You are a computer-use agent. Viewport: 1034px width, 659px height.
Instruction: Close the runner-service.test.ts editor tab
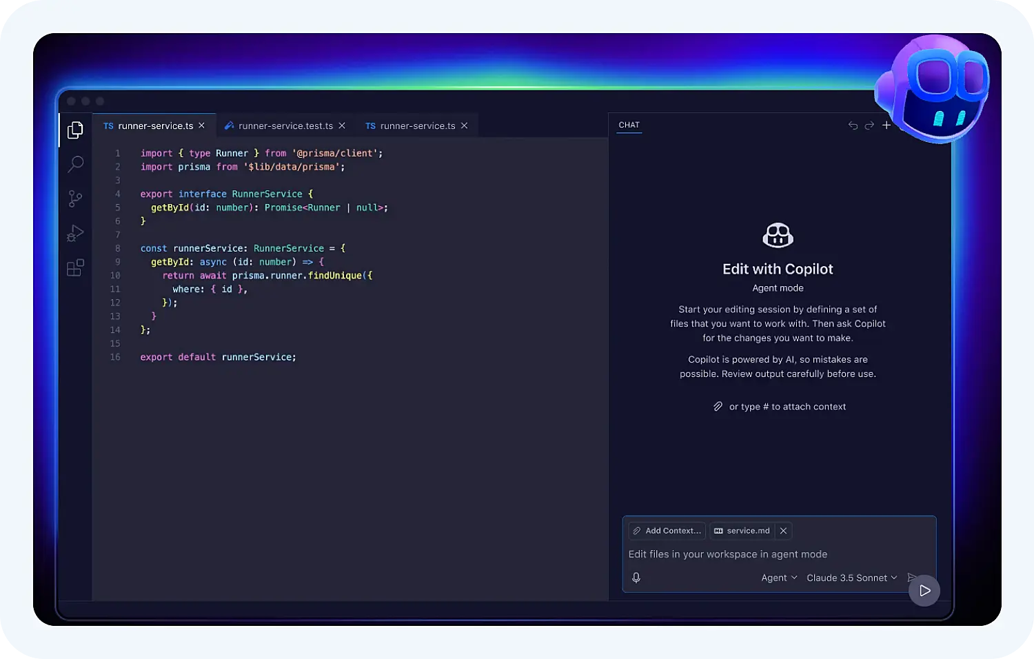click(342, 125)
